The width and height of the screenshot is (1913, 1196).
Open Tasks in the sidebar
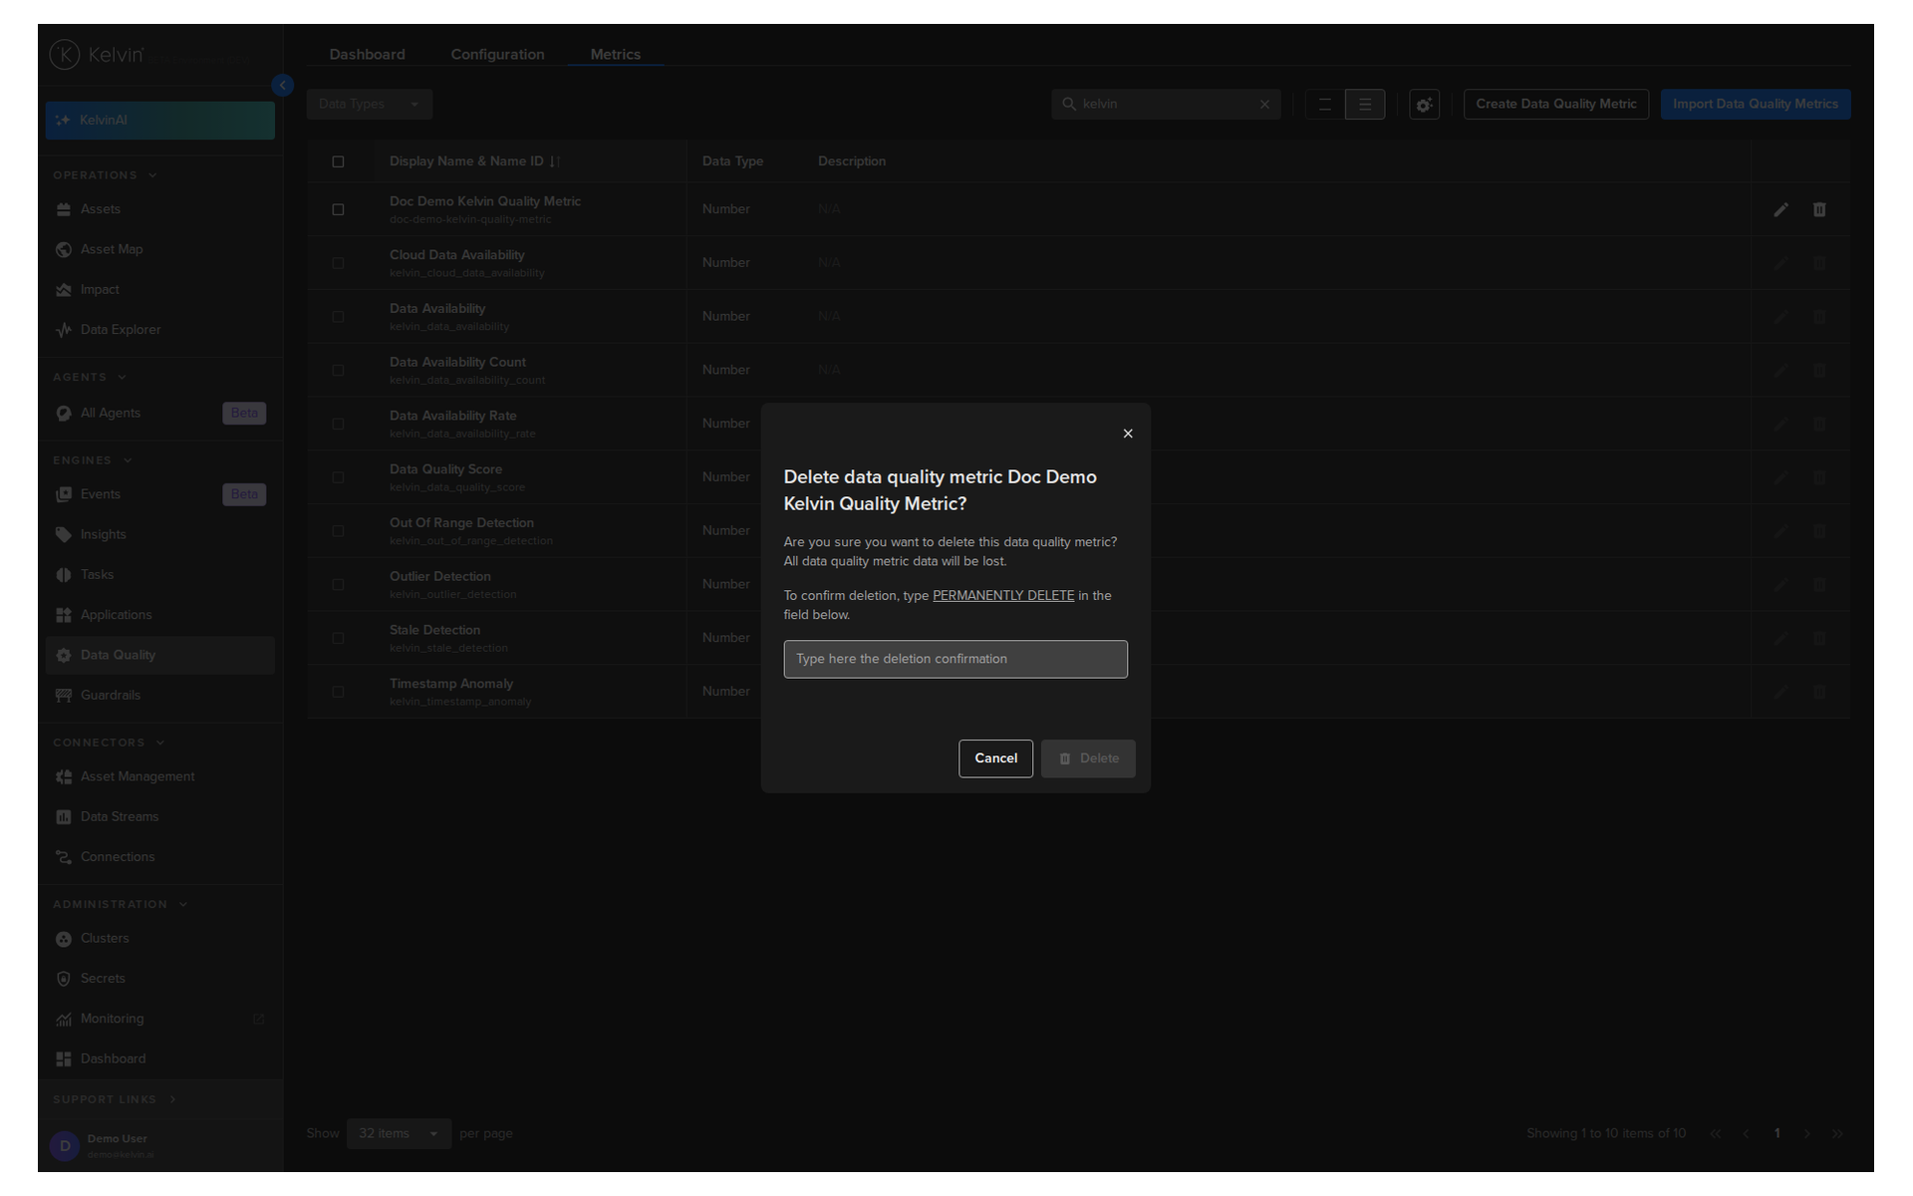pos(159,575)
